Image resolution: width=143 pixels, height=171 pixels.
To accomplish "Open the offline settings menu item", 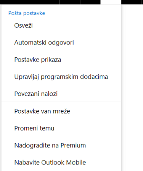I will [x=61, y=111].
